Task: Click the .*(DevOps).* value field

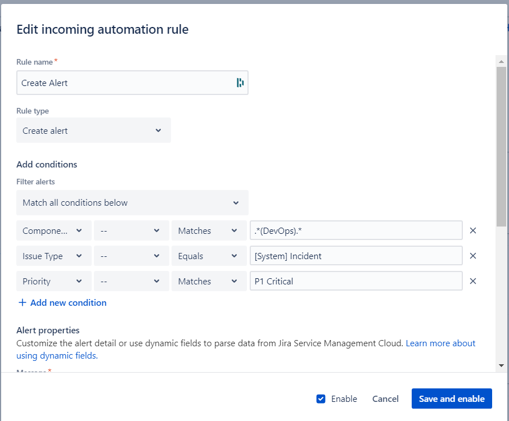Action: (356, 230)
